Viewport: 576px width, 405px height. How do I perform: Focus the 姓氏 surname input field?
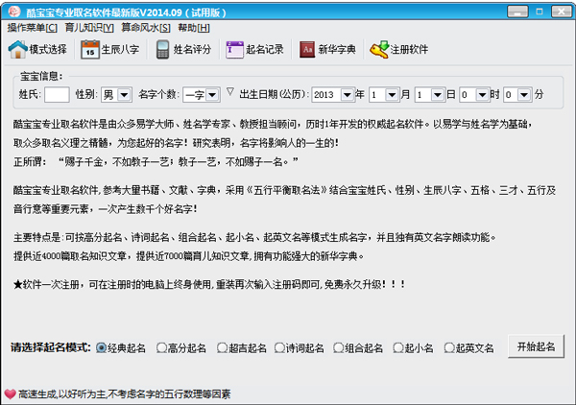pos(57,95)
